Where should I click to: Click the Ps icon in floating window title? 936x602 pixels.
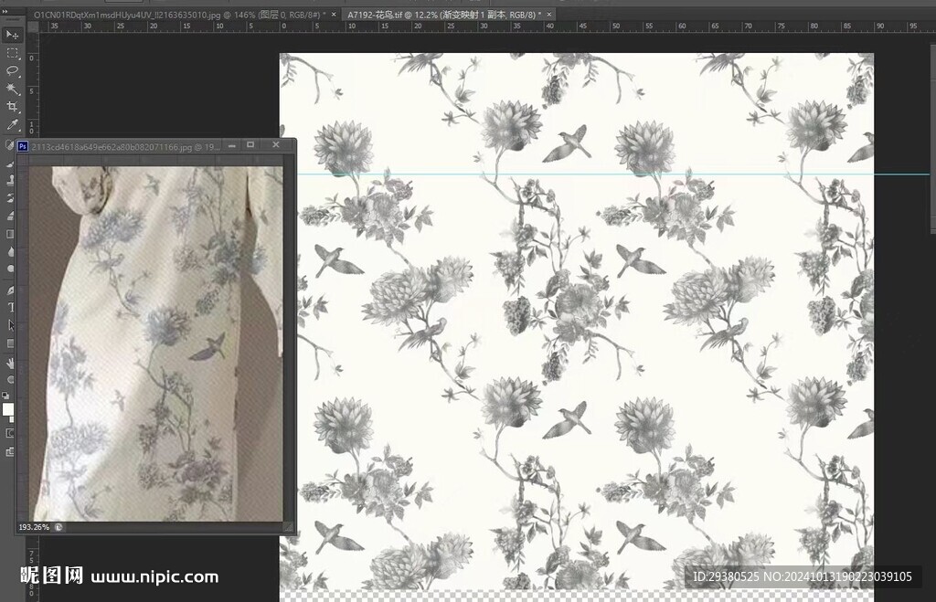[x=23, y=146]
